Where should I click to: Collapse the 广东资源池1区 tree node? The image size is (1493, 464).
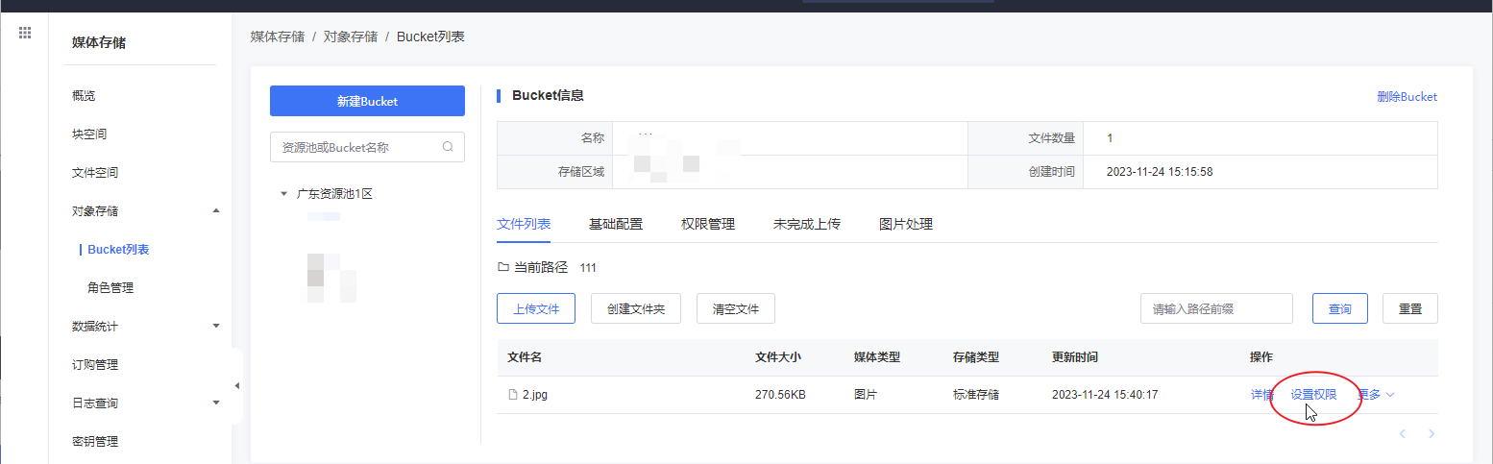283,193
